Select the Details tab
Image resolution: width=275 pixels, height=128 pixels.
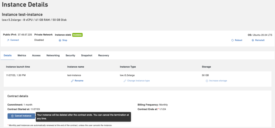coord(8,56)
